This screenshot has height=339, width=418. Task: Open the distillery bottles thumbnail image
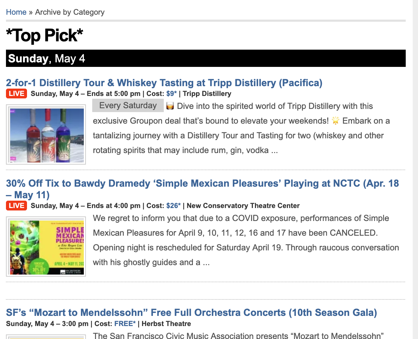(x=46, y=135)
